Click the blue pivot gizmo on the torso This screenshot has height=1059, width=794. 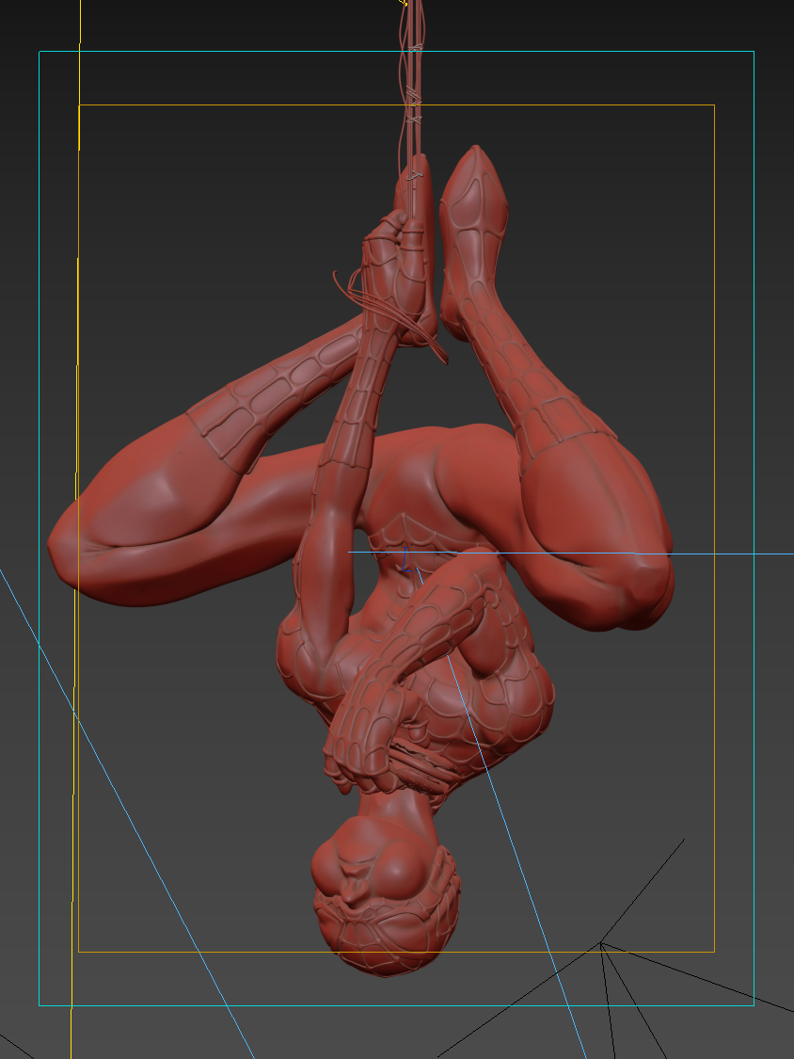tap(405, 560)
